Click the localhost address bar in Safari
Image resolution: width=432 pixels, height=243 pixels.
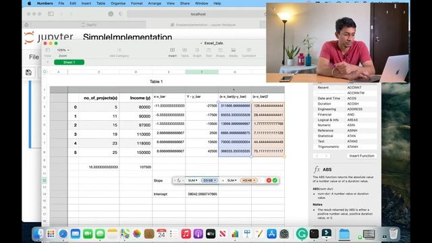click(198, 14)
